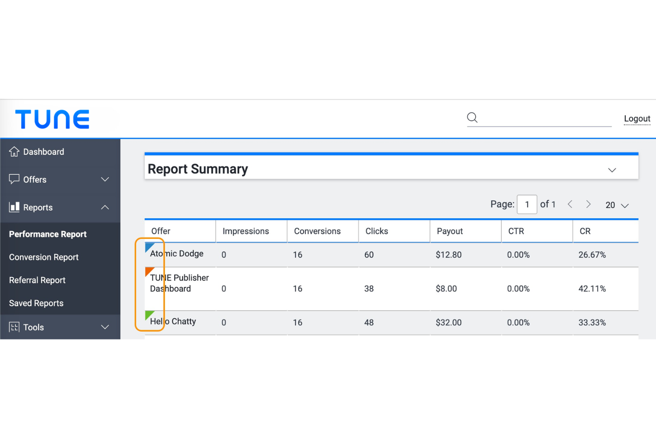
Task: Select the Offers speech bubble icon
Action: 15,179
